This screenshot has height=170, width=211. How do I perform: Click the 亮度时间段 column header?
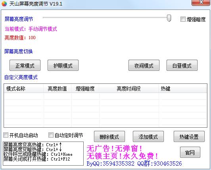point(129,89)
